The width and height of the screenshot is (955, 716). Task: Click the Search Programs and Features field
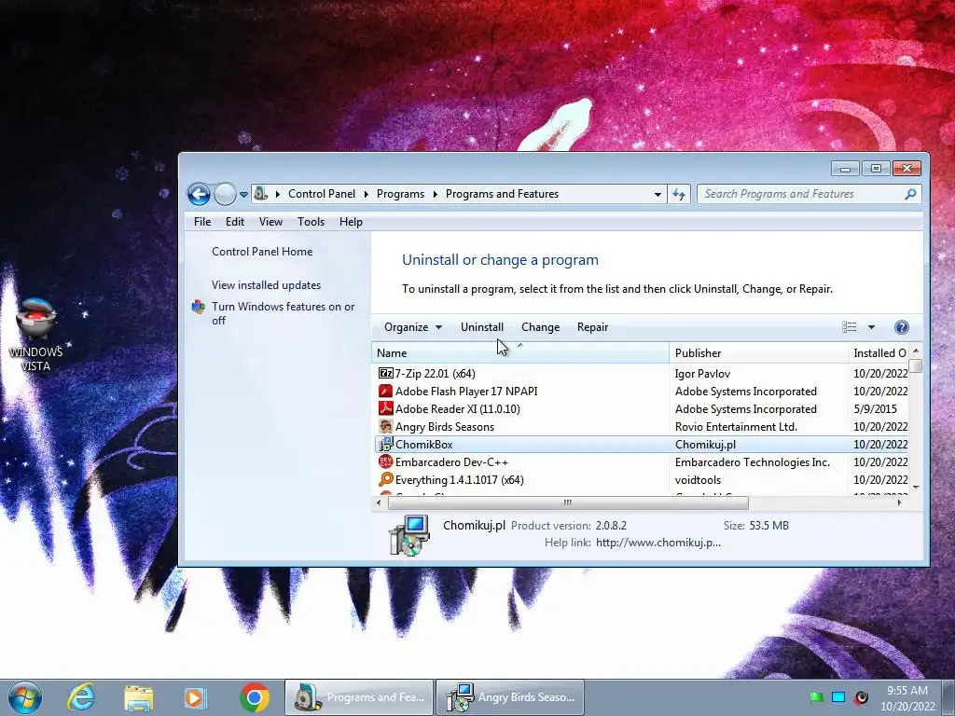(x=809, y=194)
